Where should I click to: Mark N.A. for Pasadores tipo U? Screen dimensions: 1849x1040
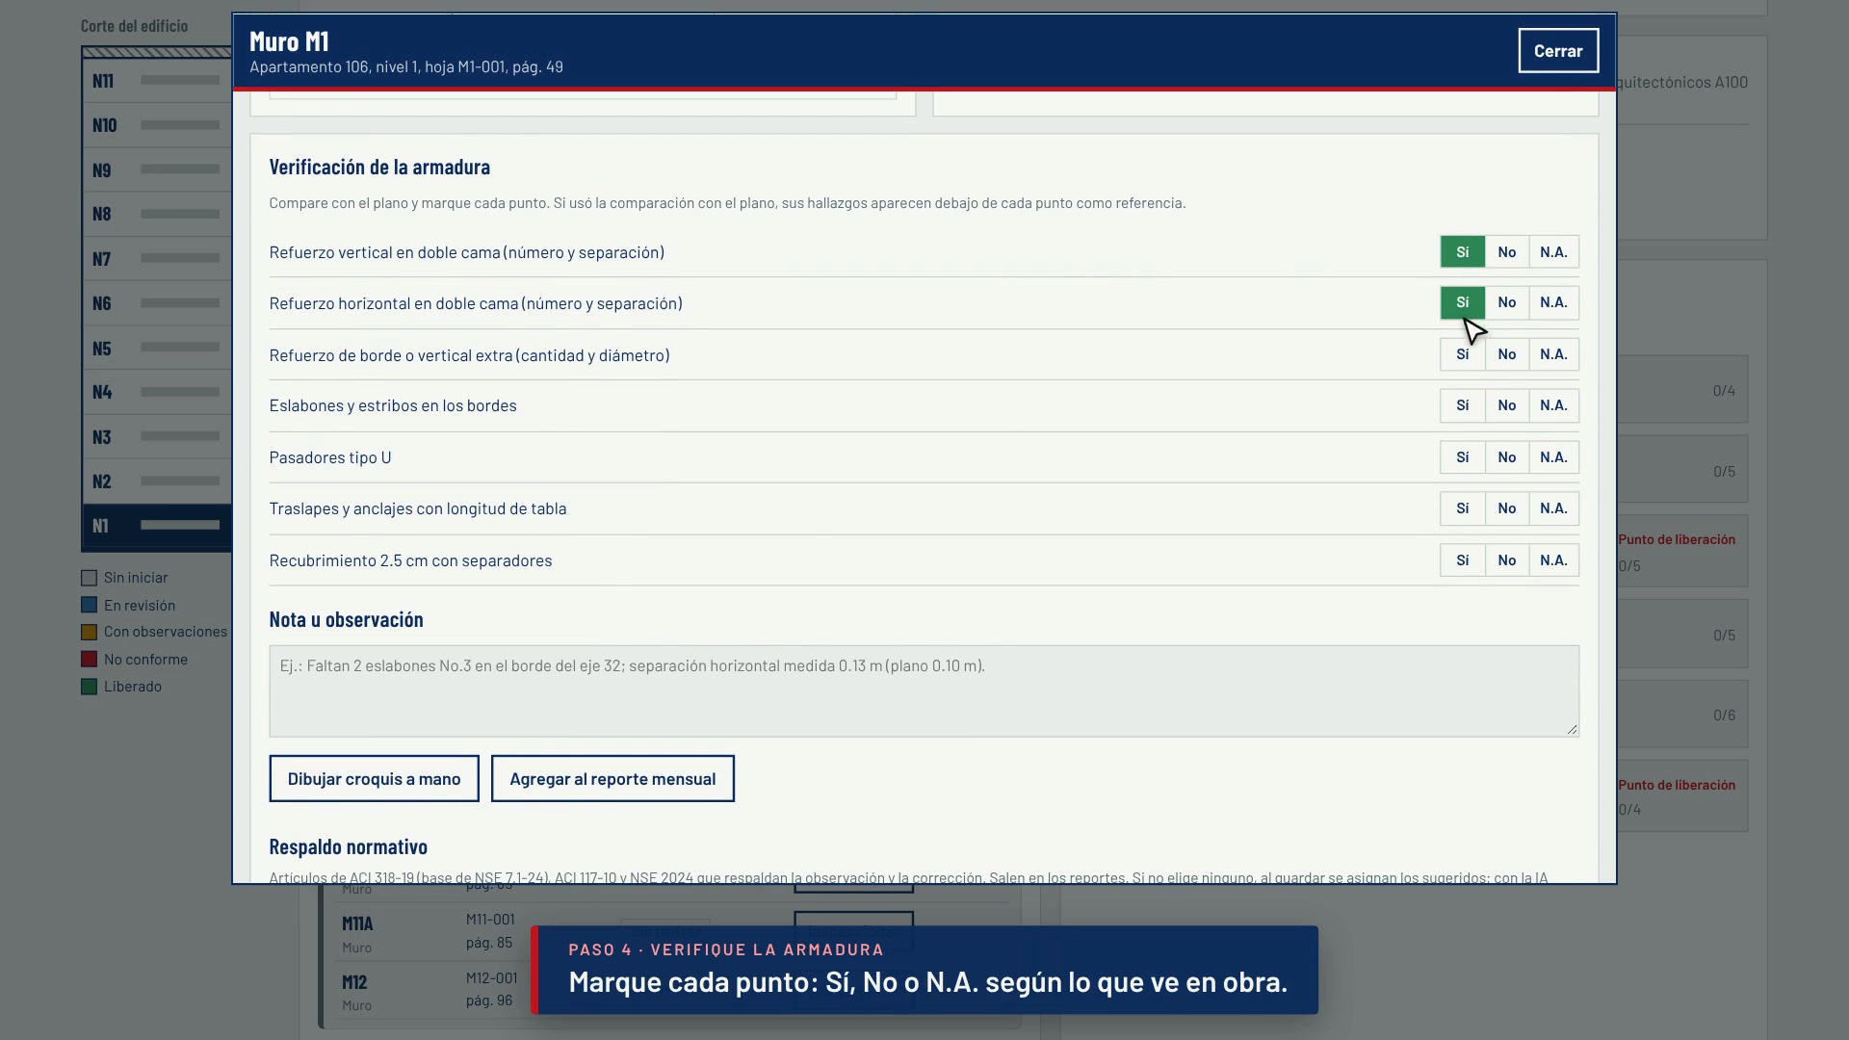click(x=1553, y=457)
